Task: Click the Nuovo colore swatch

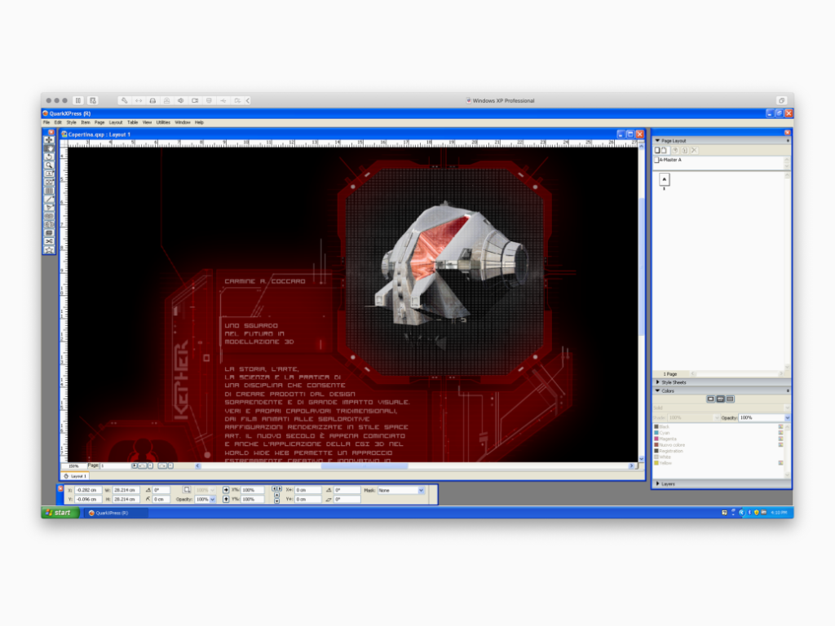Action: [x=656, y=445]
